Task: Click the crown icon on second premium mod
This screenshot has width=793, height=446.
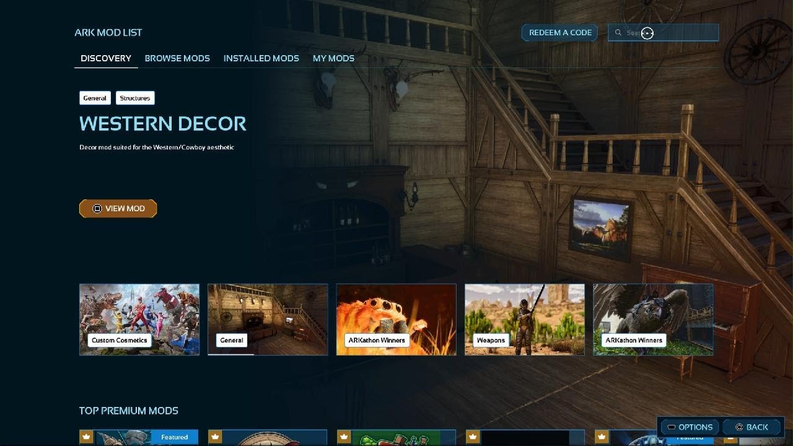Action: point(215,437)
